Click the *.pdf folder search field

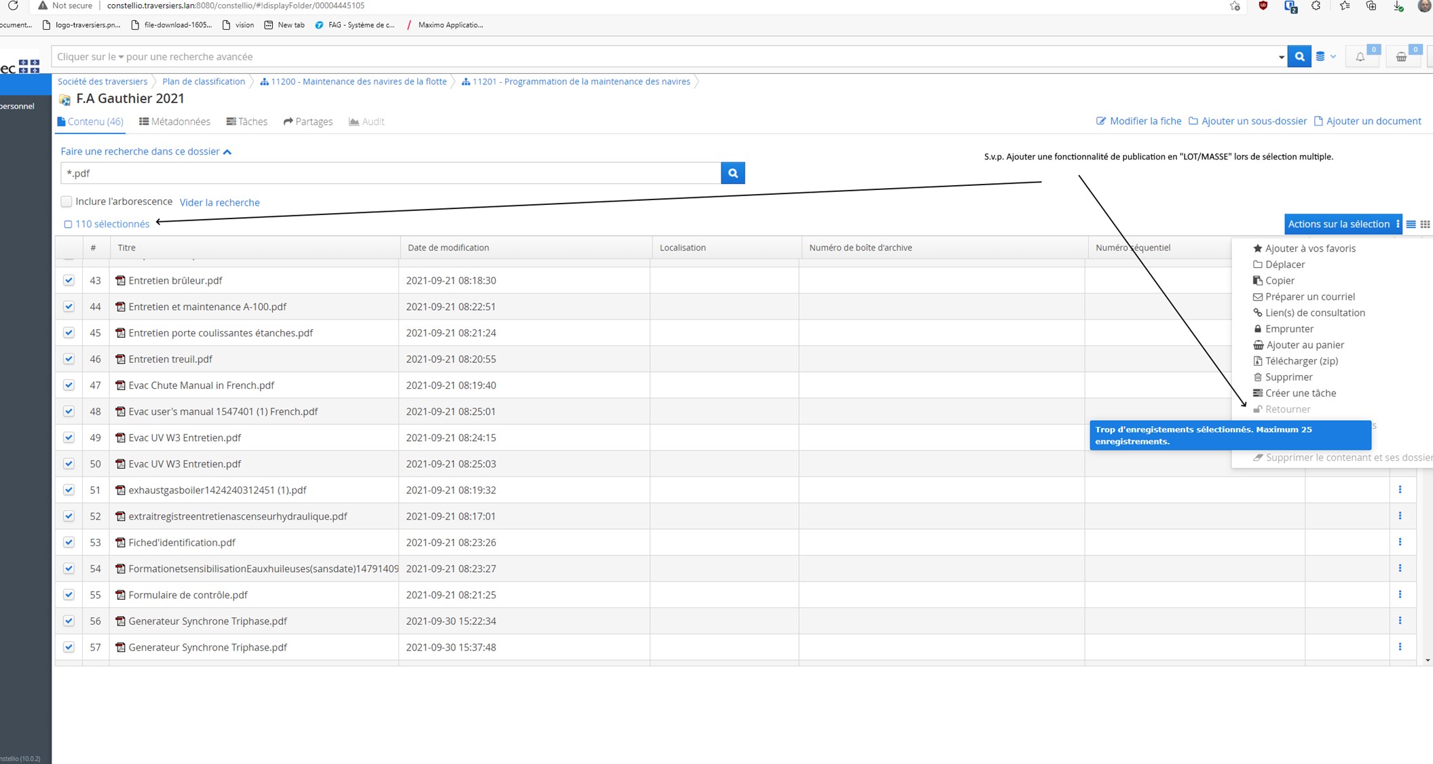tap(390, 173)
